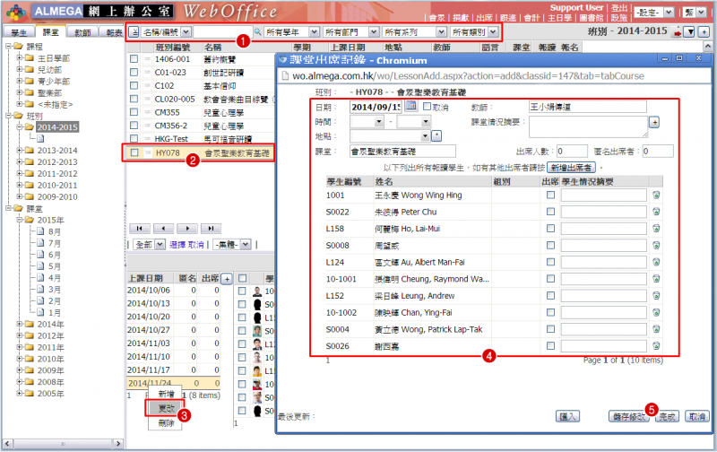Click the 登出 logout link

coord(619,8)
